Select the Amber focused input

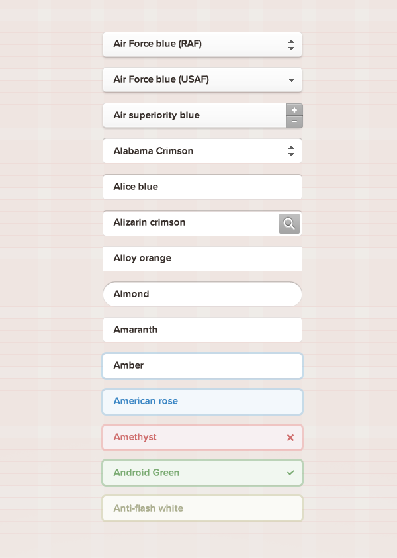[202, 365]
